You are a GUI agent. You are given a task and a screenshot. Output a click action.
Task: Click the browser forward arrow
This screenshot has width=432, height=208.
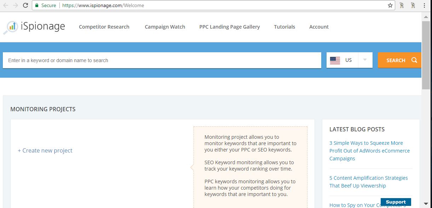15,5
